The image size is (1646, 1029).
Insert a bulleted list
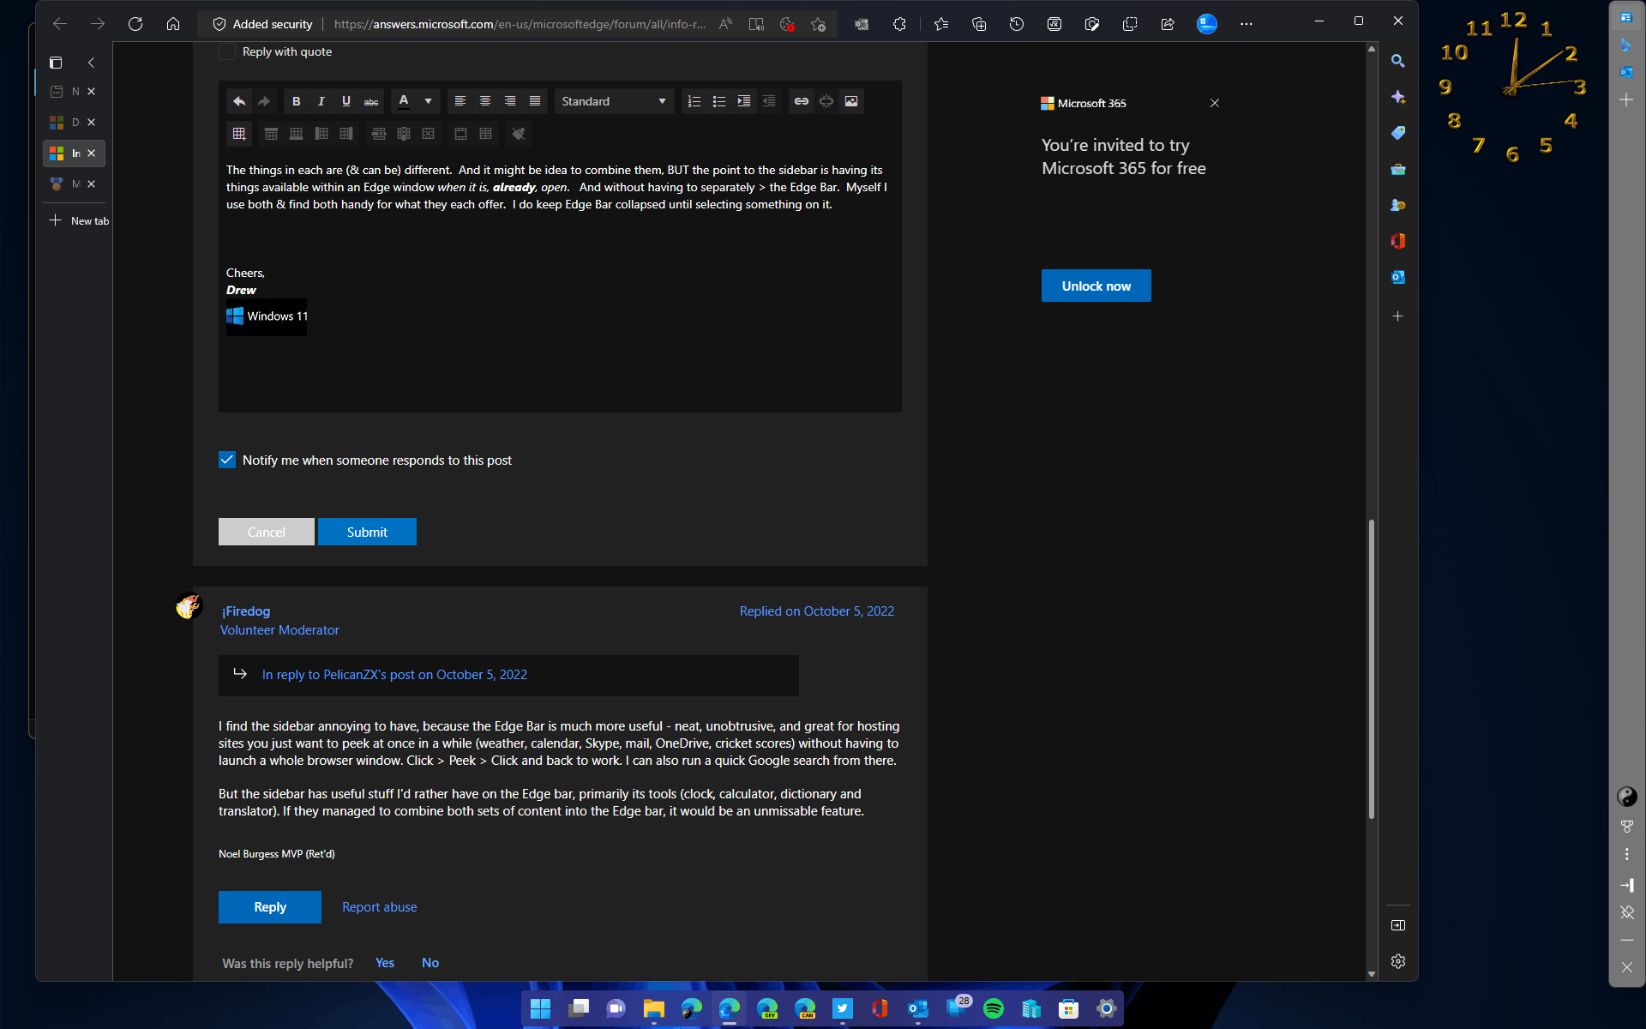(719, 101)
